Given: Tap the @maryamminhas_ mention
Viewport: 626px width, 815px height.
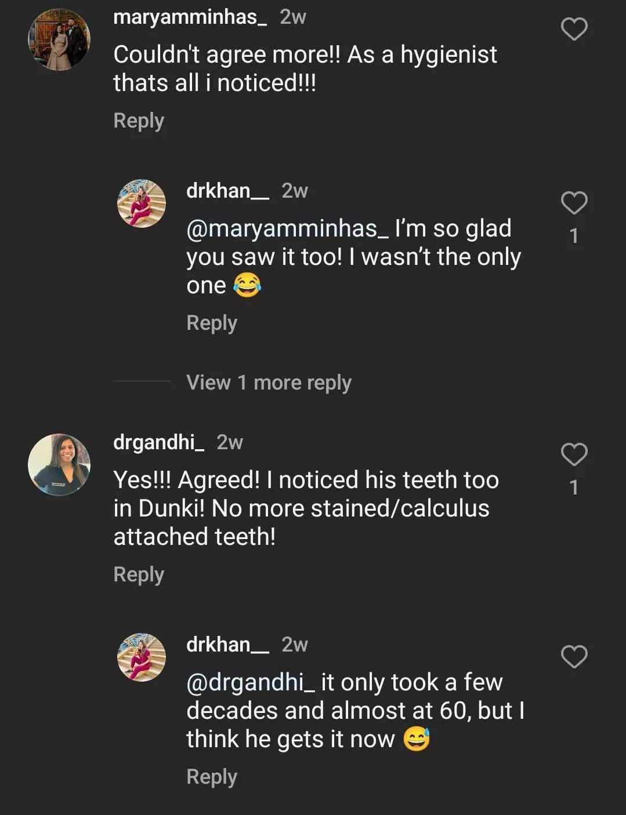Looking at the screenshot, I should (x=288, y=228).
